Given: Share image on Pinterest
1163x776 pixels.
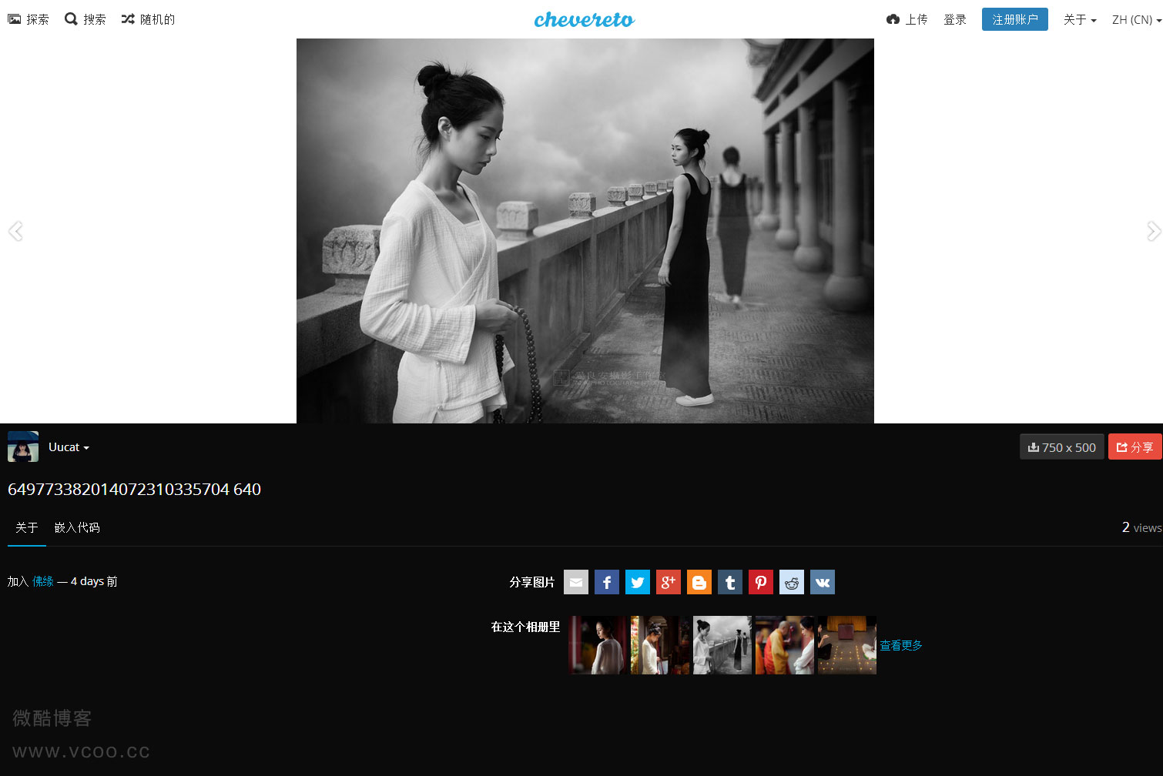Looking at the screenshot, I should [x=760, y=582].
